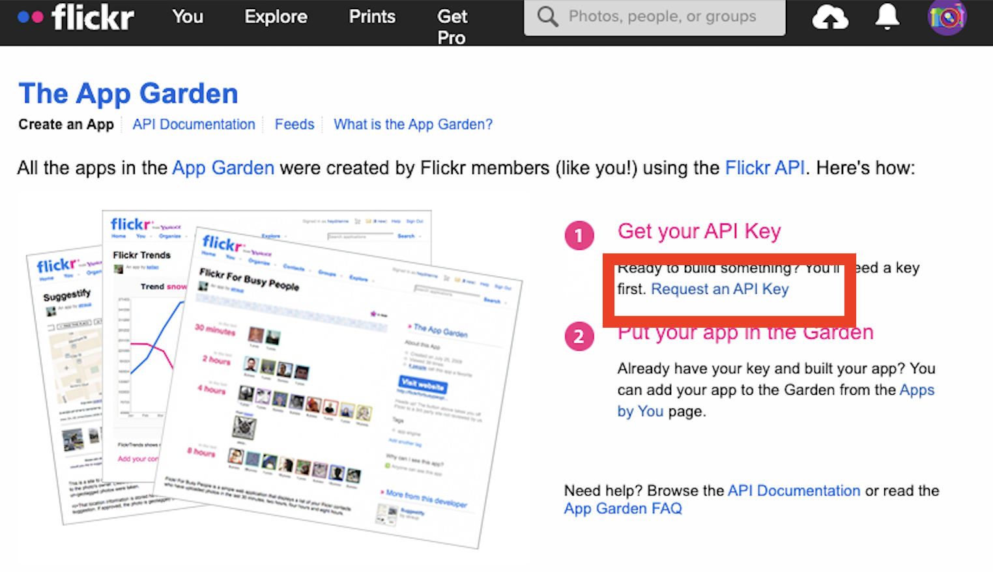Screen dimensions: 993x572
Task: Open API Documentation link in help text
Action: [x=794, y=491]
